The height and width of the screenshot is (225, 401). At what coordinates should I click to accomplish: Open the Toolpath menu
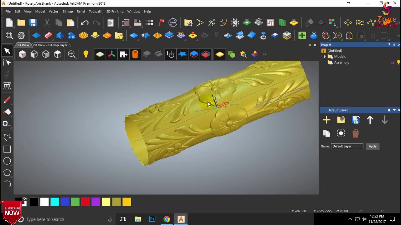coord(96,11)
